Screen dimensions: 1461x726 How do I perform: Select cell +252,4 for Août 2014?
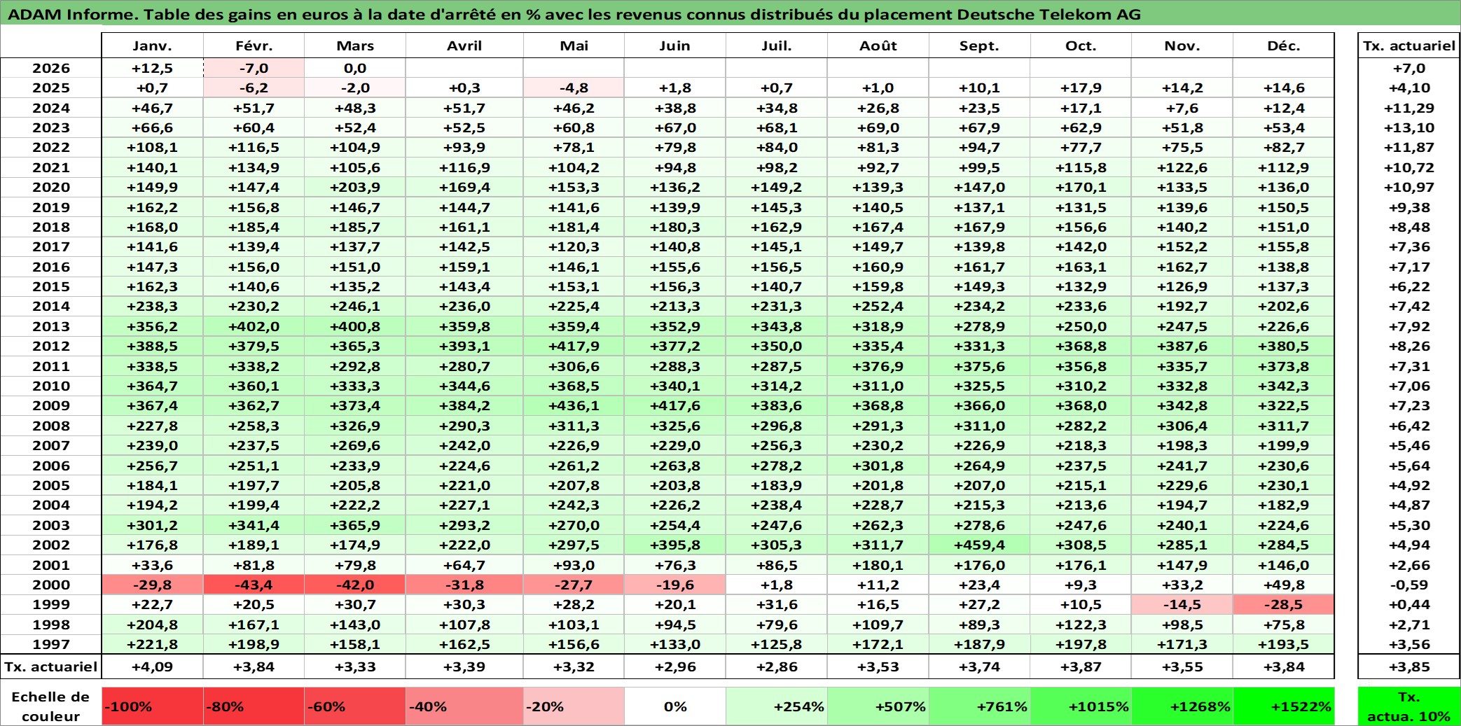(878, 306)
